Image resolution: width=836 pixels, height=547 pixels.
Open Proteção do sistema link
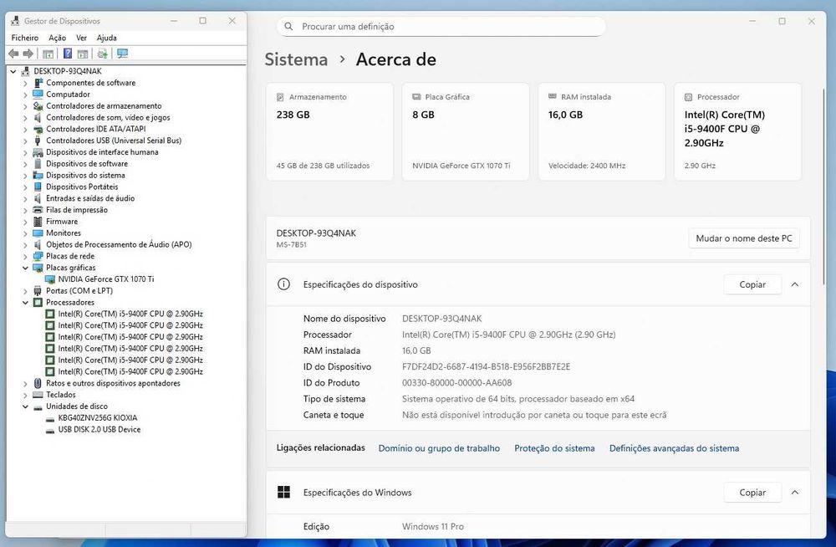click(x=554, y=448)
